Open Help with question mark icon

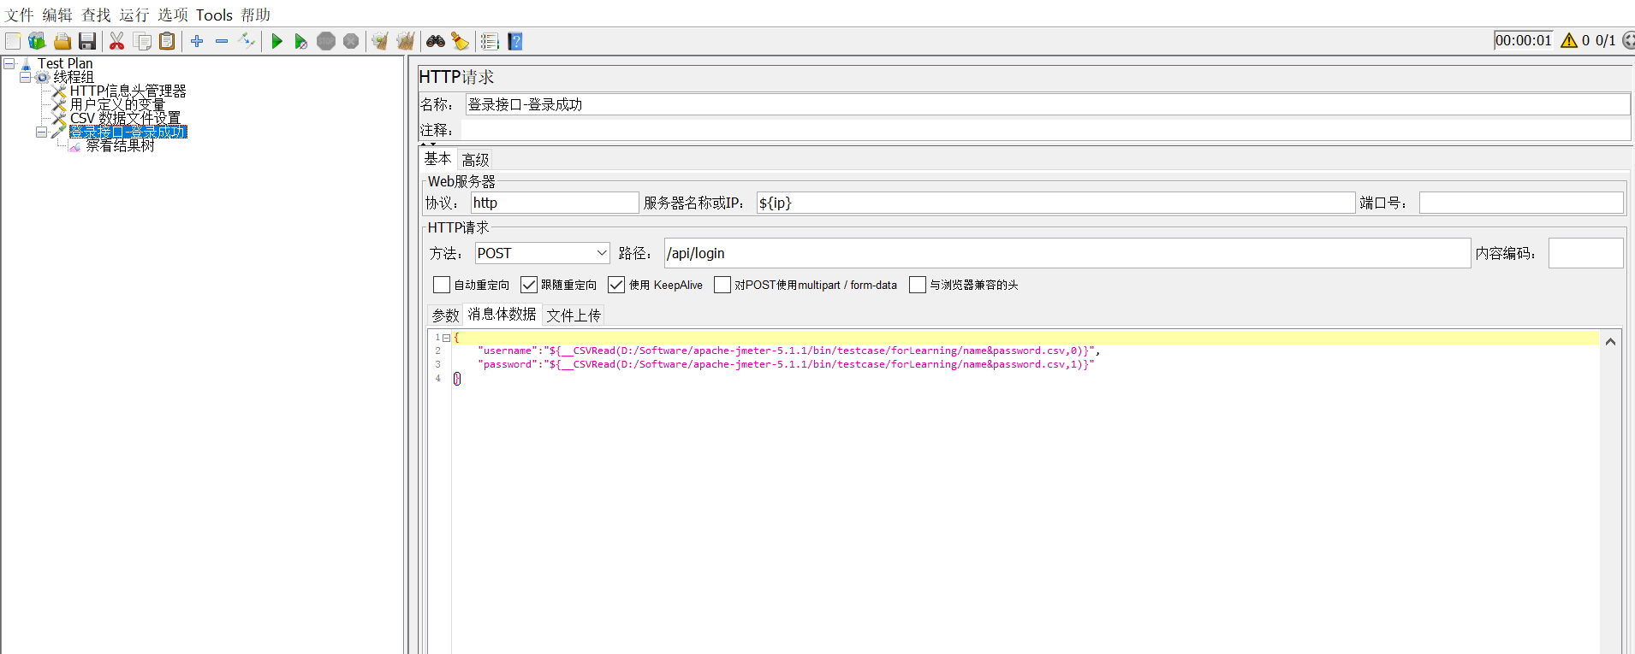click(515, 41)
